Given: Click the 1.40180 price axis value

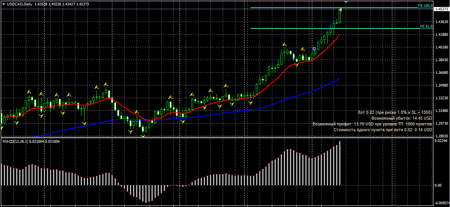Looking at the screenshot, I should (x=441, y=47).
